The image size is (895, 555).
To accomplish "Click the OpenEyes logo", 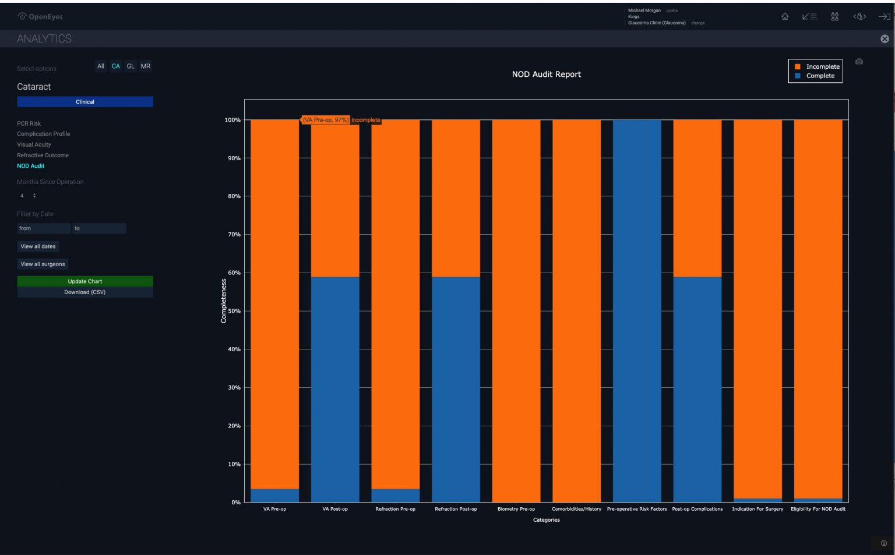I will (x=40, y=17).
